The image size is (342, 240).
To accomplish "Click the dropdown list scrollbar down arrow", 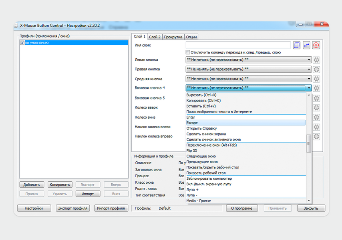I will pyautogui.click(x=309, y=200).
